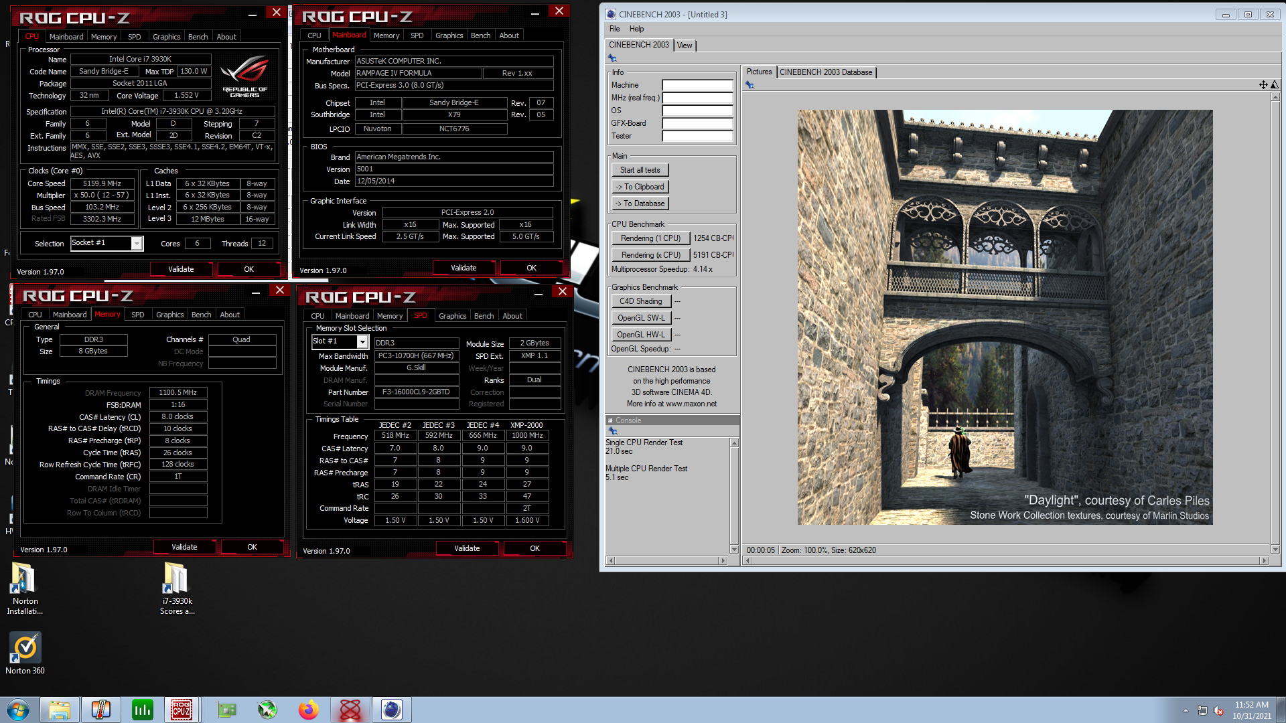Open the About tab in the Mainboard window
The width and height of the screenshot is (1286, 723).
(x=509, y=35)
